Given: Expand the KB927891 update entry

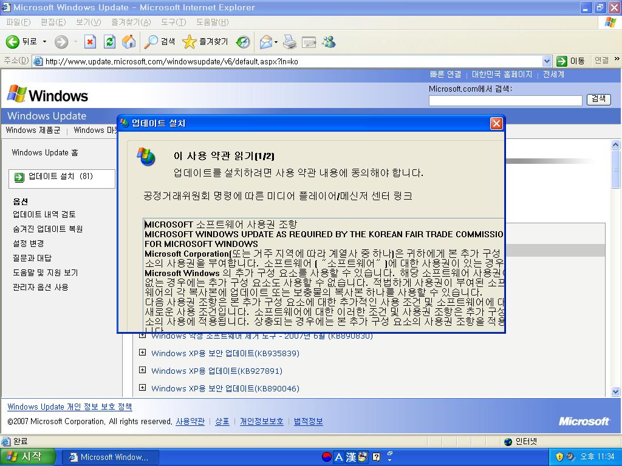Looking at the screenshot, I should pos(142,370).
